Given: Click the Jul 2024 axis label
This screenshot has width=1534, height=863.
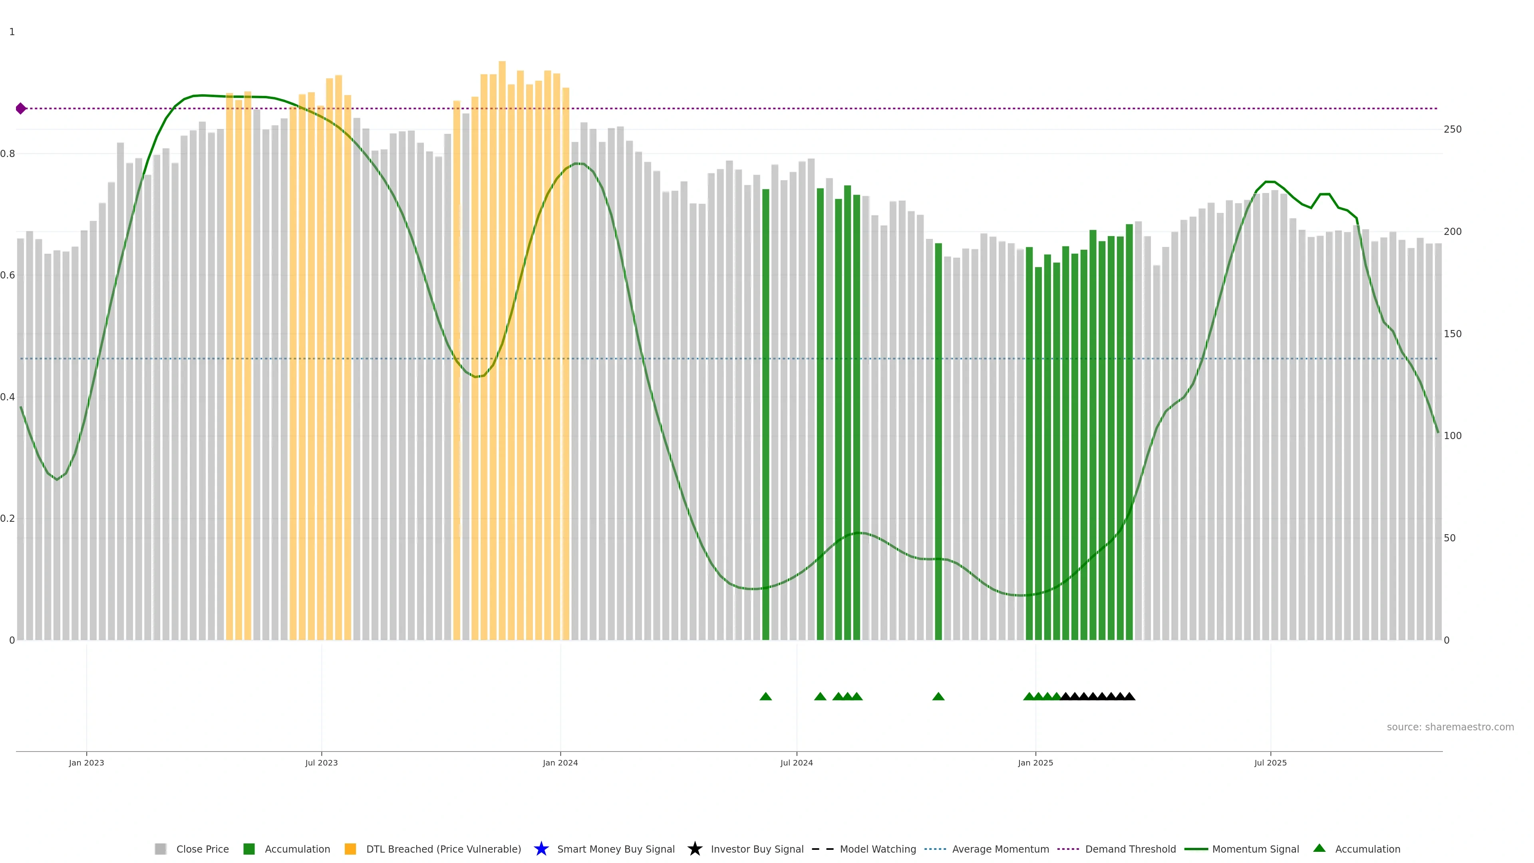Looking at the screenshot, I should [x=796, y=762].
